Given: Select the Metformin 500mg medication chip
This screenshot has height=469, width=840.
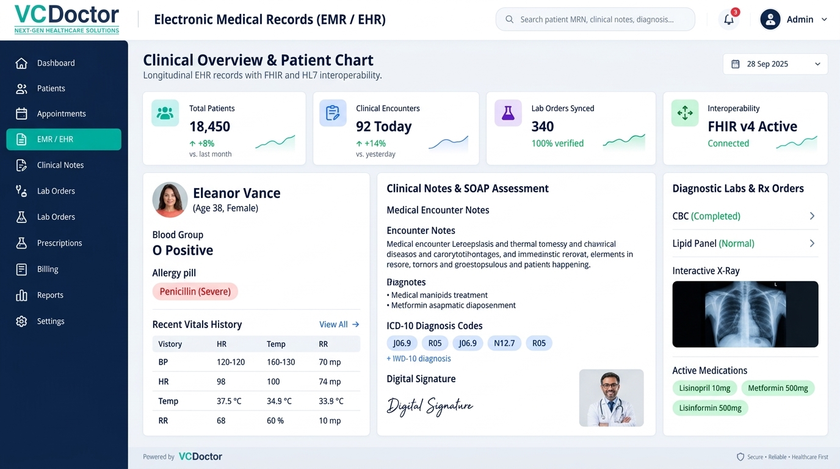Looking at the screenshot, I should pos(778,388).
